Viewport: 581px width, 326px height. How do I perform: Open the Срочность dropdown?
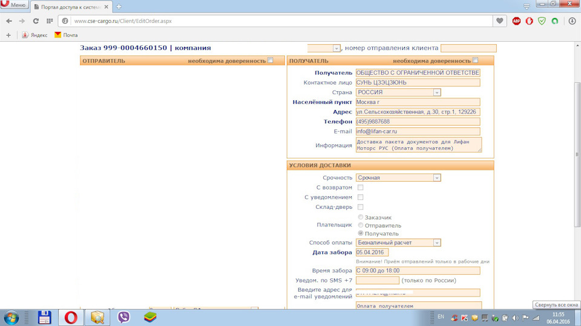pyautogui.click(x=398, y=177)
